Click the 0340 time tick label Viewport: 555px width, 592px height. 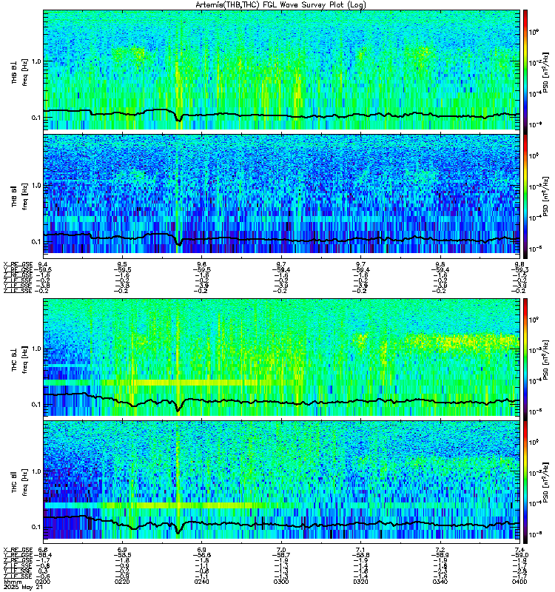pos(440,582)
